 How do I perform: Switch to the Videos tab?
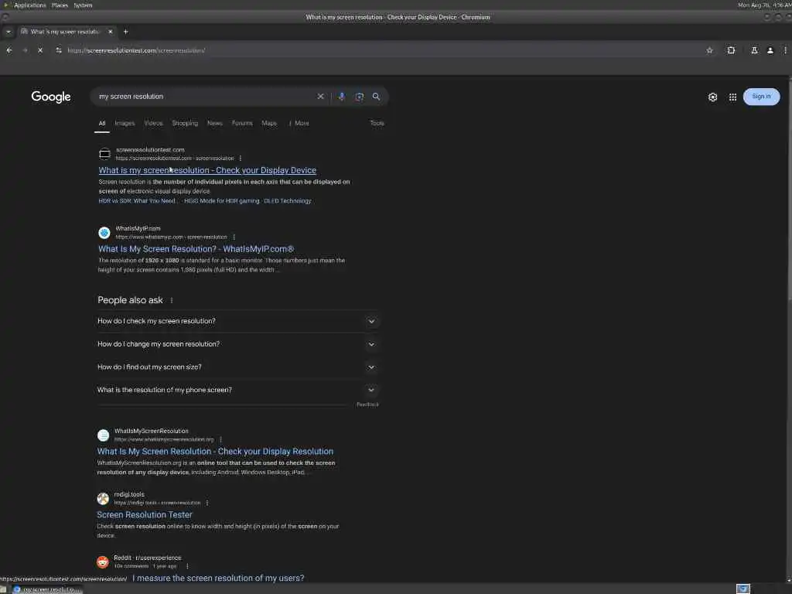154,123
